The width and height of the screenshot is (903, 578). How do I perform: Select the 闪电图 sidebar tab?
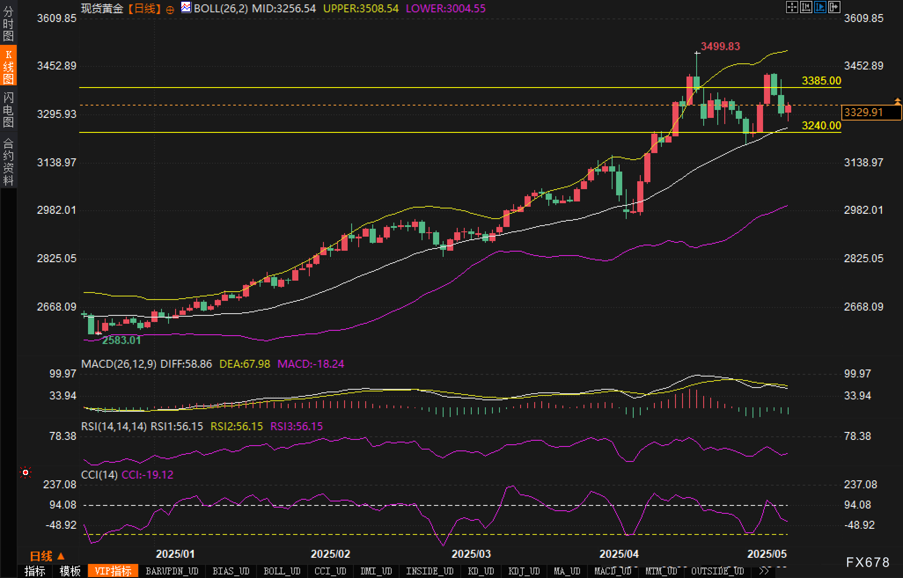pyautogui.click(x=8, y=110)
